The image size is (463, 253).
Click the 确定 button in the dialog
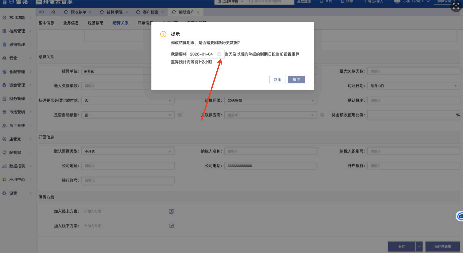tap(296, 80)
